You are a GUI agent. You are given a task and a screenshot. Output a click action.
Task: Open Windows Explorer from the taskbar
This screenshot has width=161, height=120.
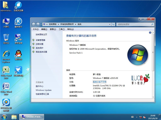pyautogui.click(x=14, y=117)
